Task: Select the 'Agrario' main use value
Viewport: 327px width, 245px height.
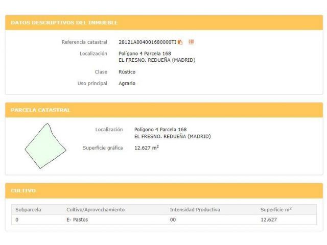Action: point(127,83)
